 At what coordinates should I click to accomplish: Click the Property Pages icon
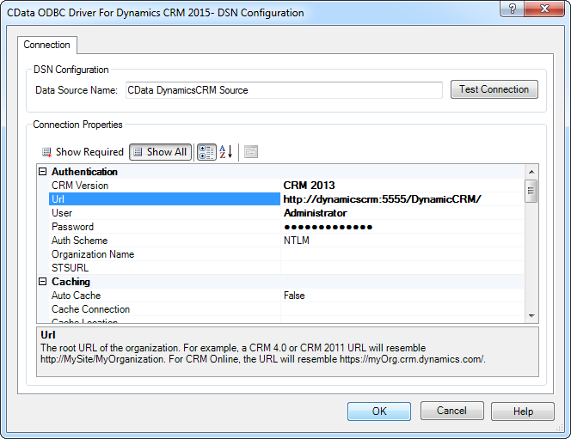point(251,152)
